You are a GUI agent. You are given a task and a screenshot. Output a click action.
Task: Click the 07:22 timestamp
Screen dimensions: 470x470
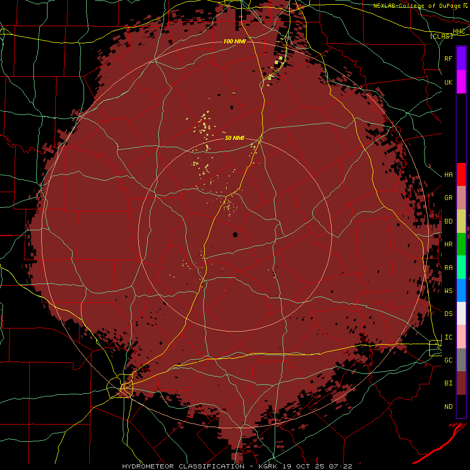click(341, 466)
